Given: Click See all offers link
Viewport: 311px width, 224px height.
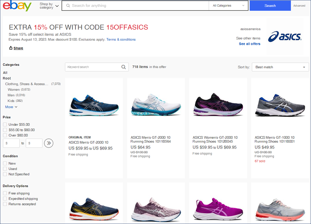Looking at the screenshot, I should pos(249,44).
